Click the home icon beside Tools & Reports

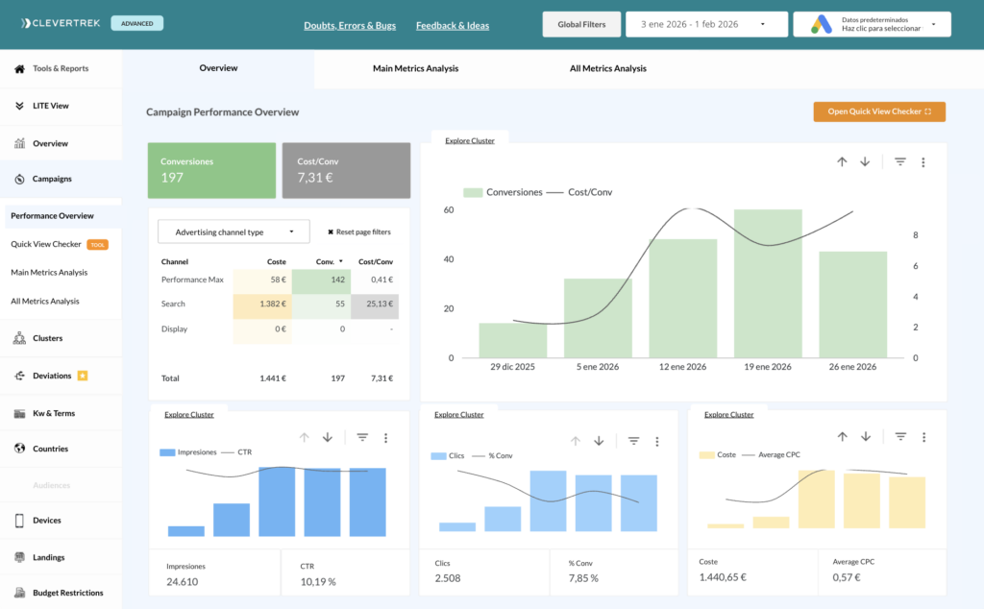[19, 69]
